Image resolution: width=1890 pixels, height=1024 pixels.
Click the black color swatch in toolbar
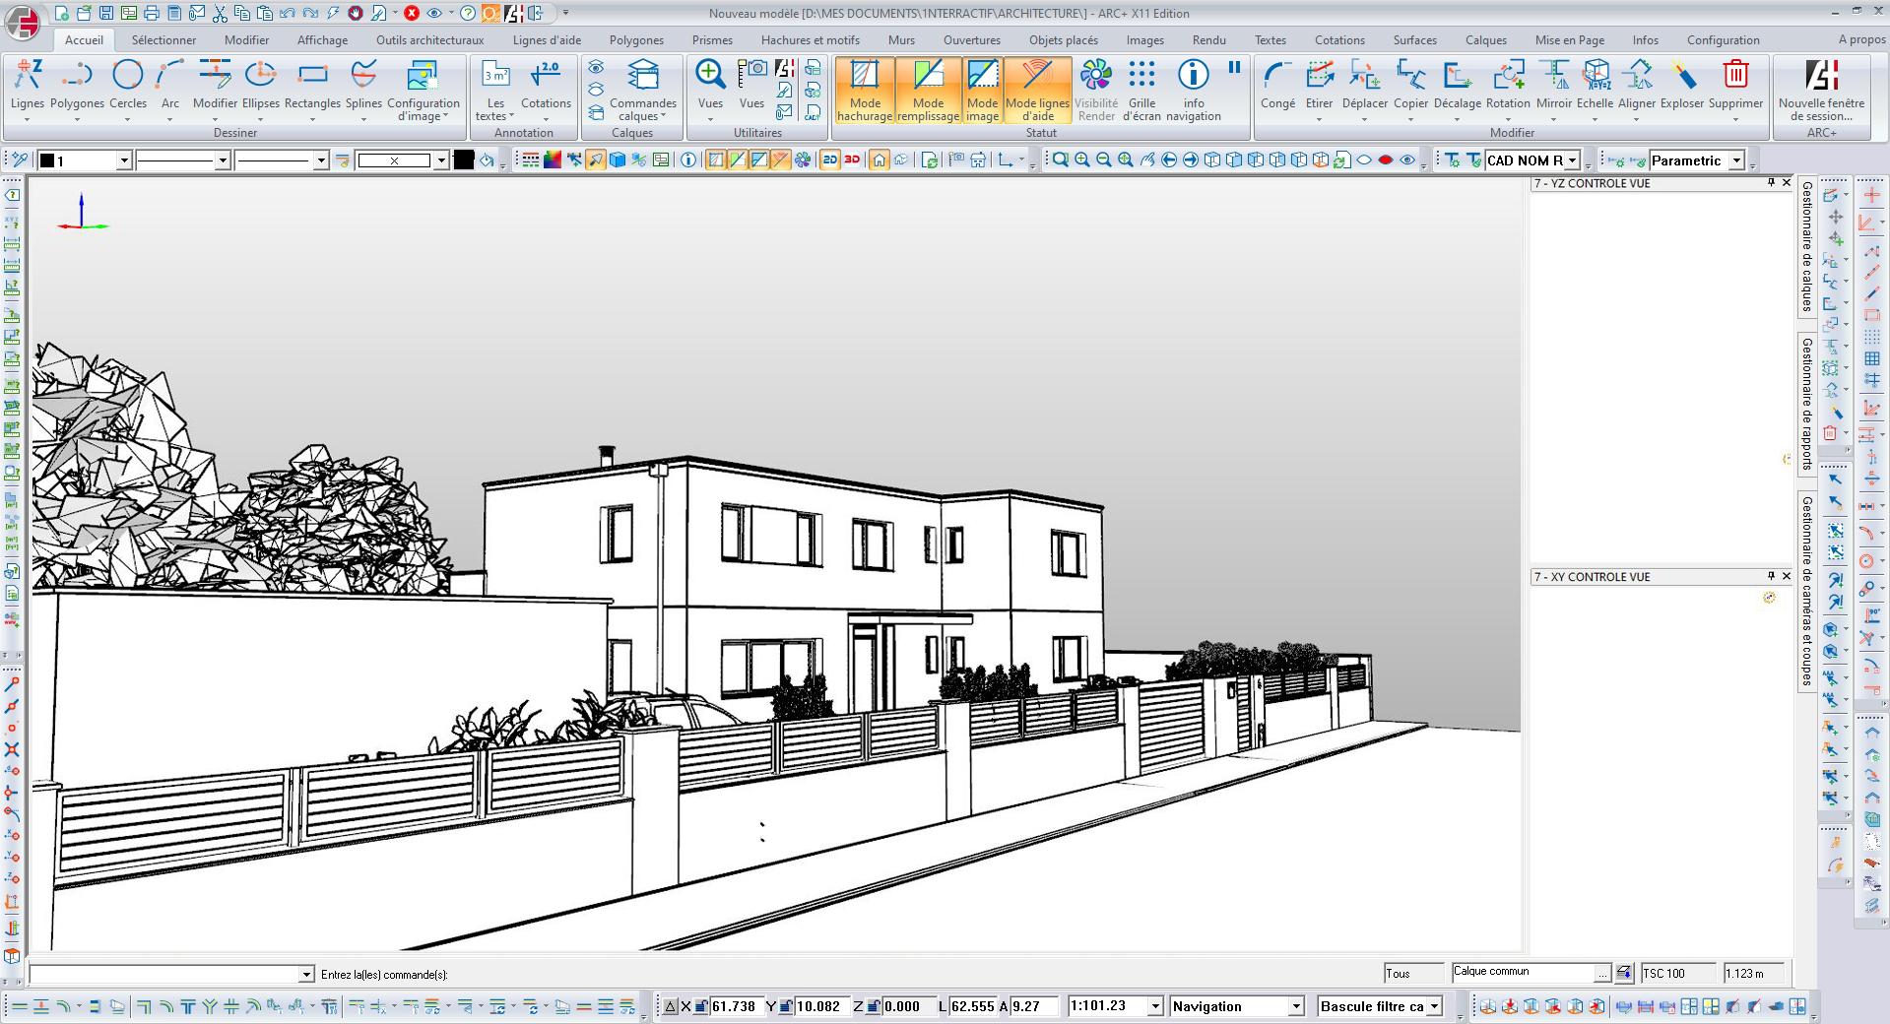click(x=464, y=160)
